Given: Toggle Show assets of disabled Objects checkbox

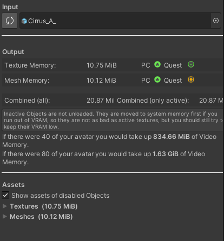Looking at the screenshot, I should [5, 195].
